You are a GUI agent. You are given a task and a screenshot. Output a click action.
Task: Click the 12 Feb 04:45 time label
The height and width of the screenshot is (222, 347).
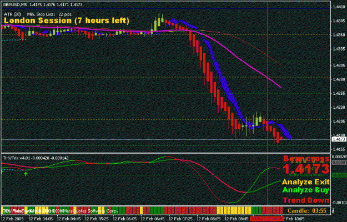tap(69, 219)
